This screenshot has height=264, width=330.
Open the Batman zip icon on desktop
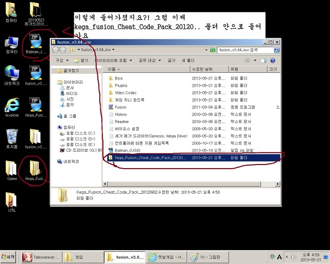pos(36,44)
